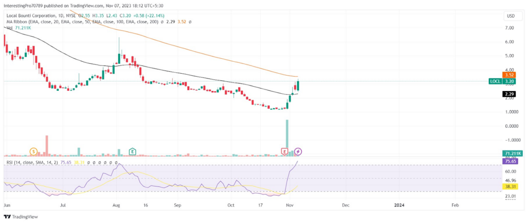Image resolution: width=528 pixels, height=223 pixels.
Task: Click the tall red volume bar in June
Action: tap(47, 146)
